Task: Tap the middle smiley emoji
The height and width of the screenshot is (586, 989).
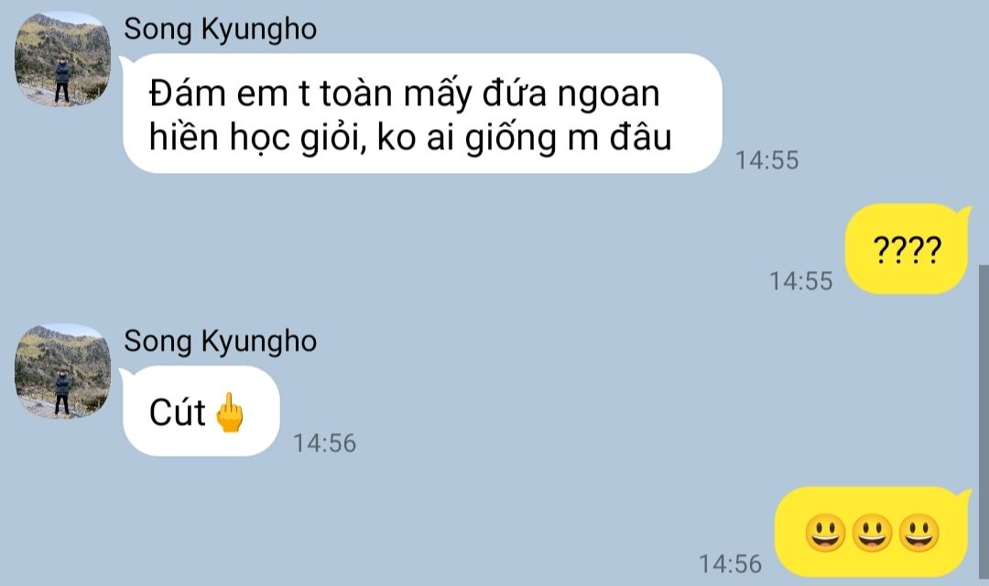Action: [872, 532]
